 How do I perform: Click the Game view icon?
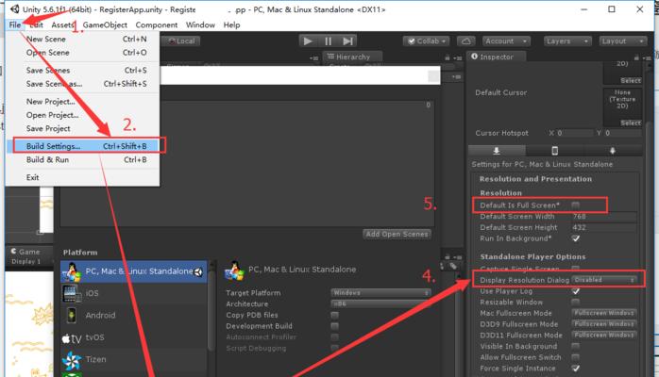coord(13,252)
